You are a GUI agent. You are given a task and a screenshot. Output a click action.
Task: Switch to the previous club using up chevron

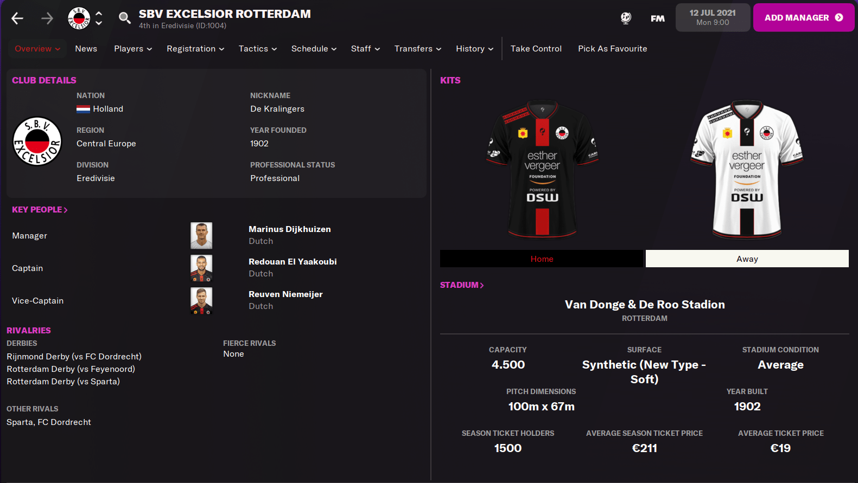tap(99, 14)
